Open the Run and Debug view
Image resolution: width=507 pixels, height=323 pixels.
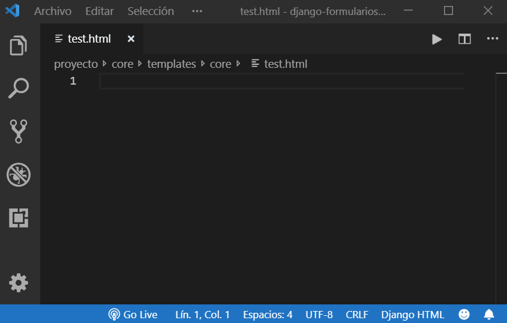coord(19,175)
